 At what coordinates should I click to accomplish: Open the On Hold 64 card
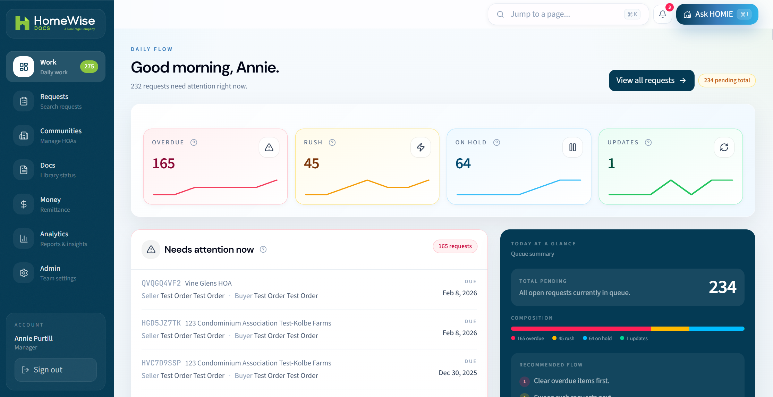pos(519,167)
